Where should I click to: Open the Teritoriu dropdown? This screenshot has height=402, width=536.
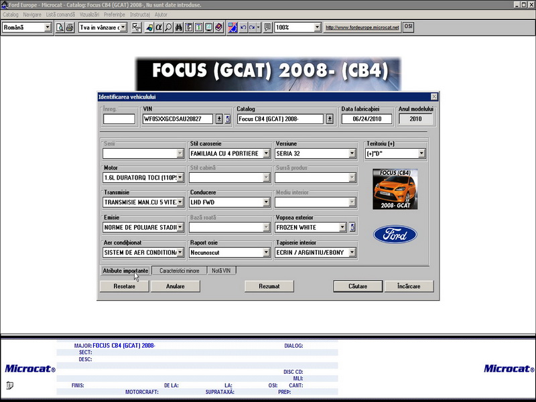point(421,153)
